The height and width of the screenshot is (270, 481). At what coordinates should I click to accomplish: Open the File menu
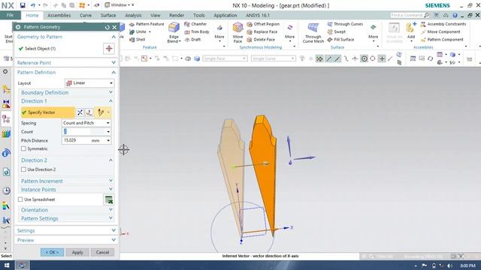tap(10, 15)
